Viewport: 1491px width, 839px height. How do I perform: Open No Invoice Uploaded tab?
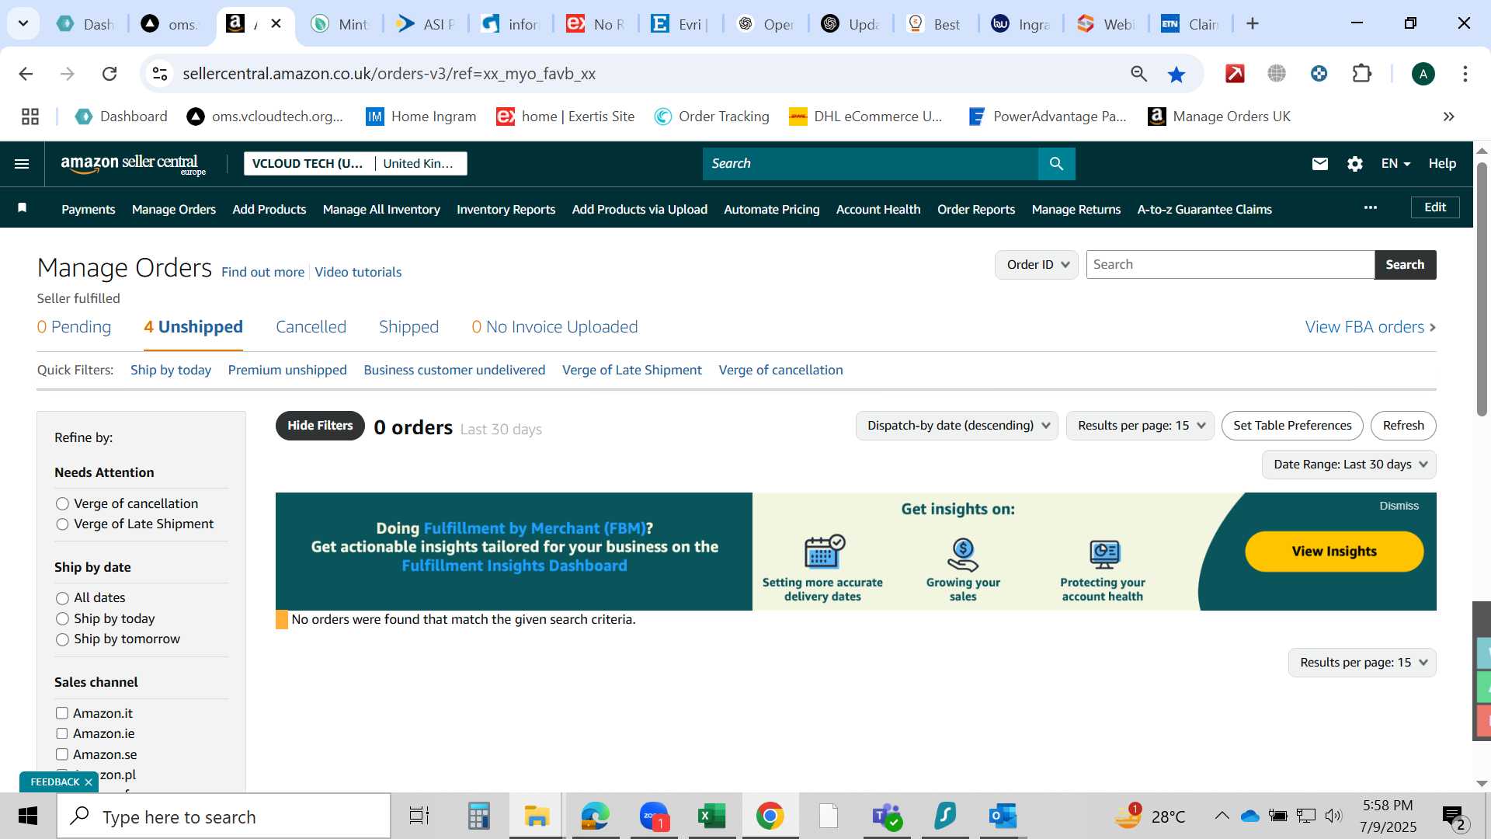coord(554,327)
